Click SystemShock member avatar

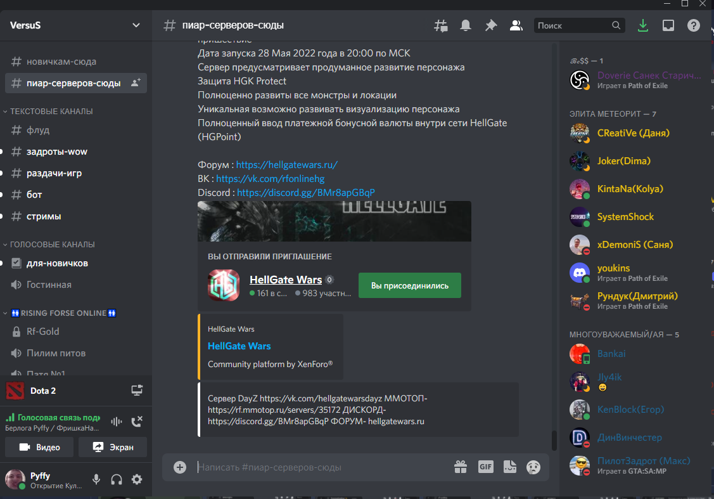click(579, 217)
